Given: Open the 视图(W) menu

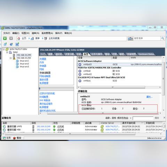Looking at the screenshot, I should tap(25, 33).
